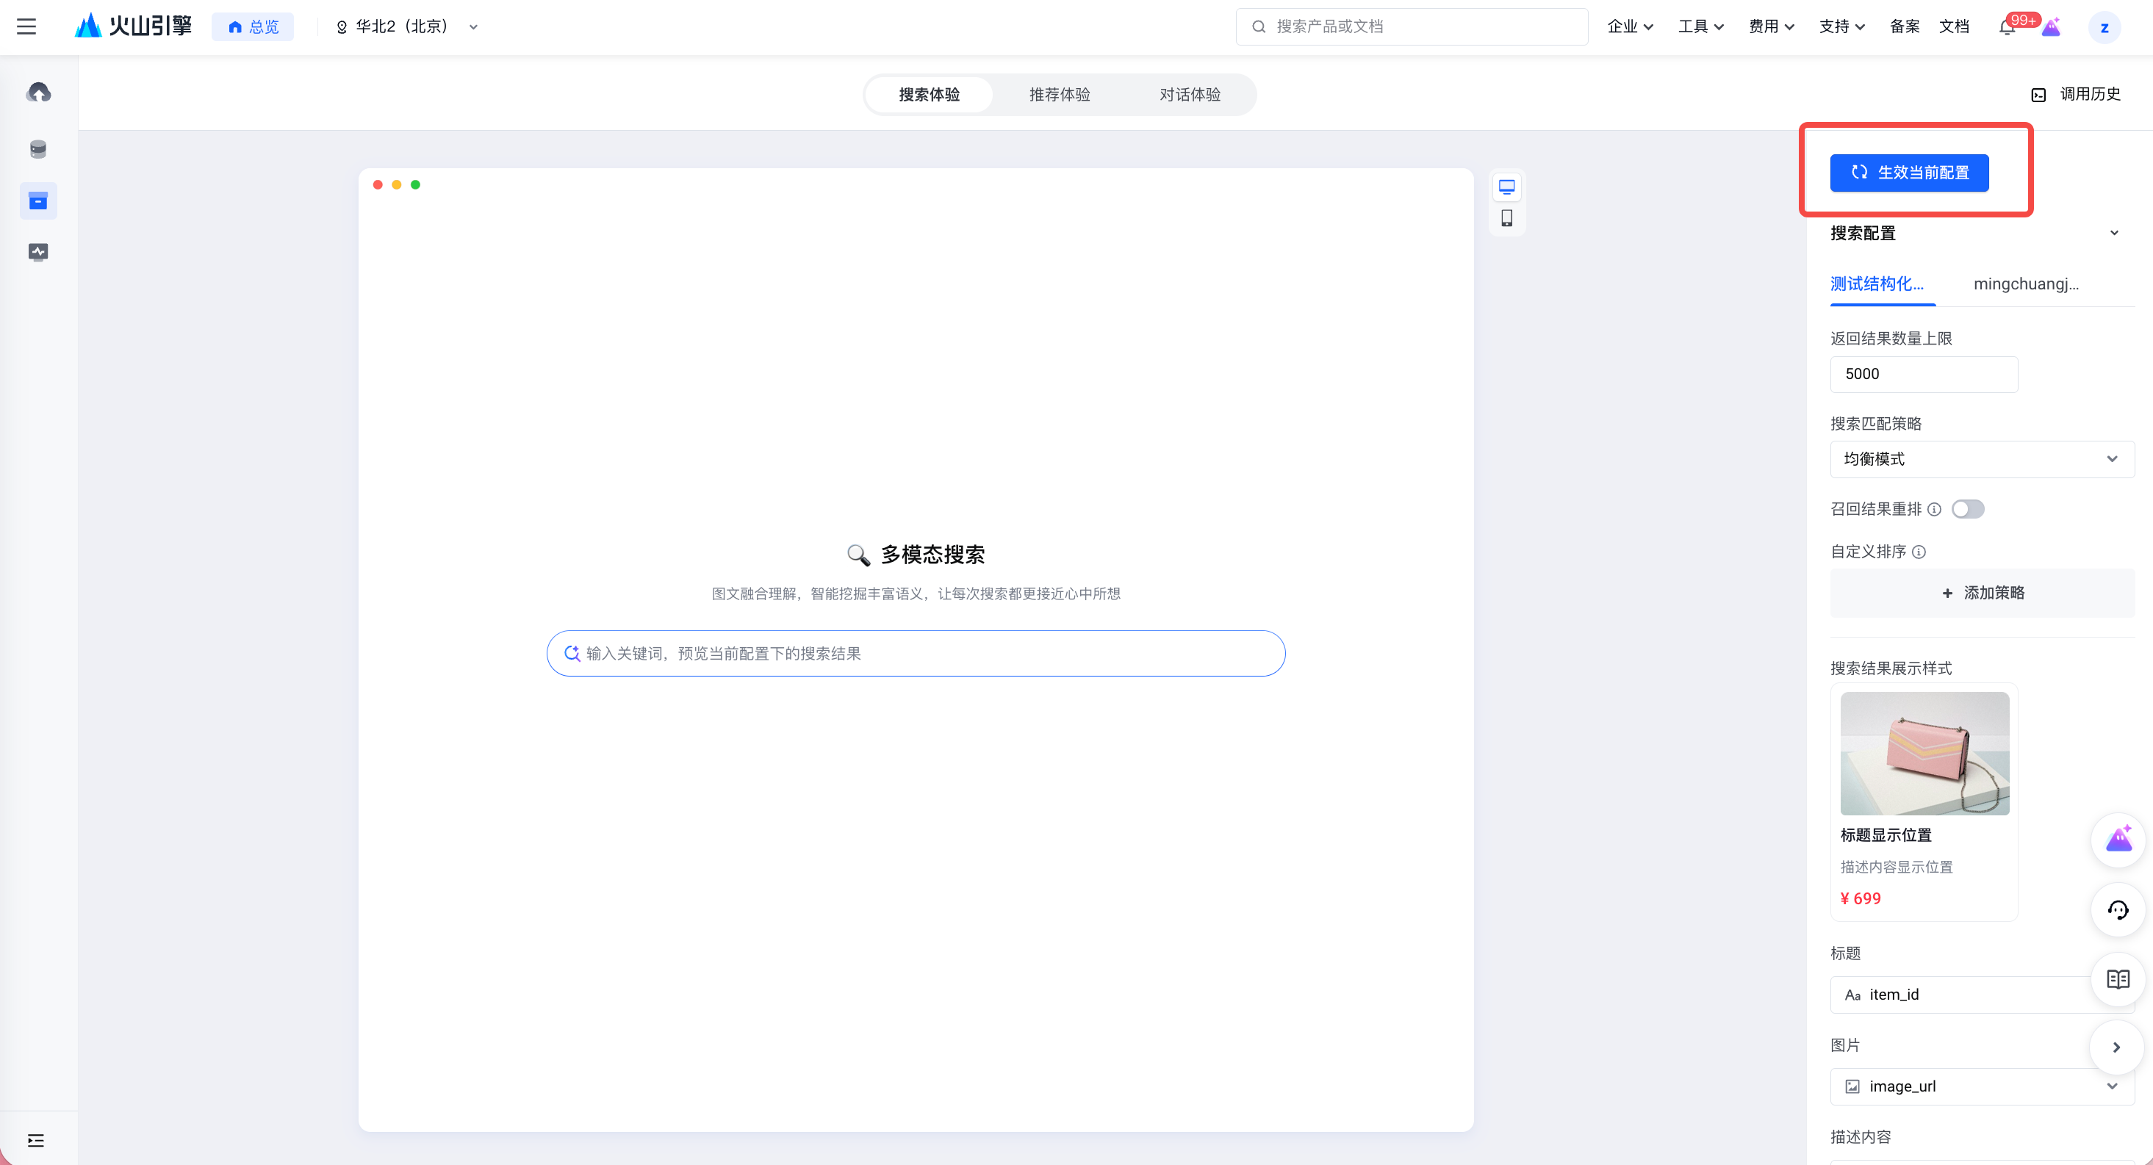Open the image_url field dropdown
This screenshot has height=1165, width=2153.
(x=1982, y=1086)
